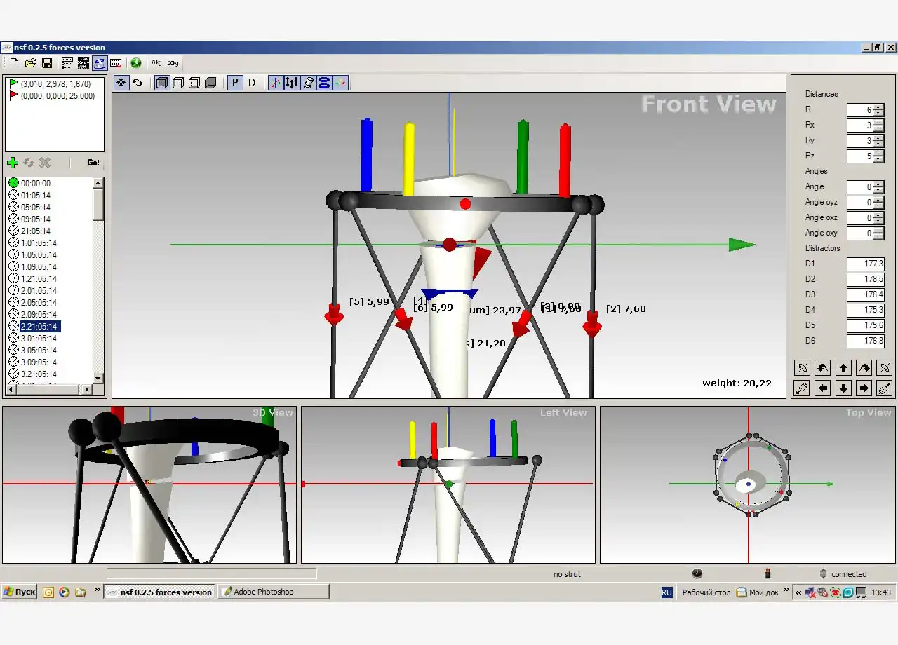898x645 pixels.
Task: Select the 0kg weight toolbar button
Action: point(156,63)
